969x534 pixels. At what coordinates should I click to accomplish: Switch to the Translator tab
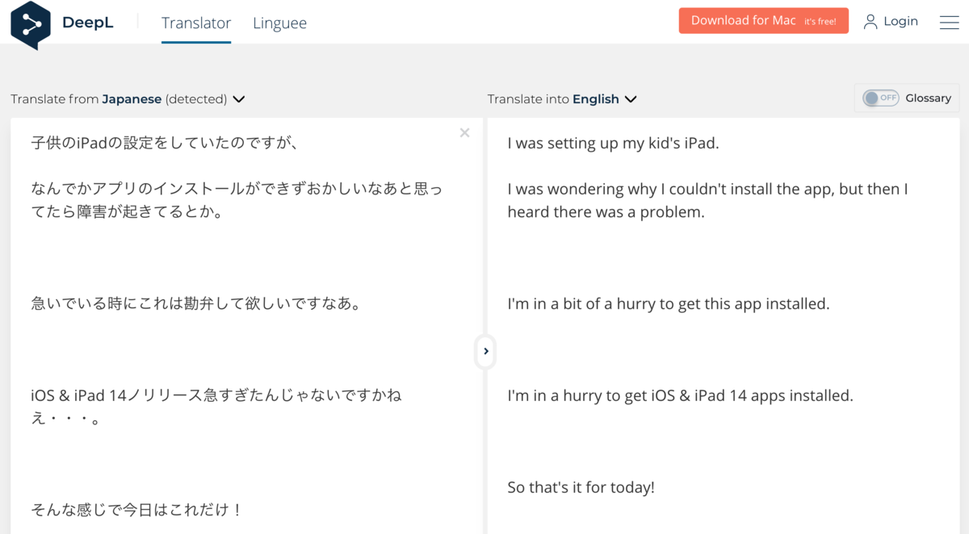click(196, 23)
